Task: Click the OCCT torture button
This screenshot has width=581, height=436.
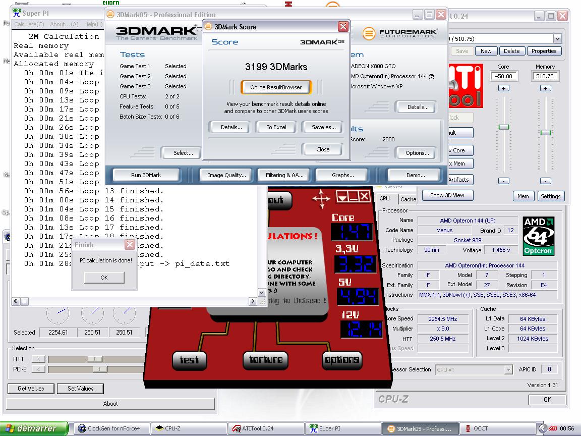Action: (266, 360)
